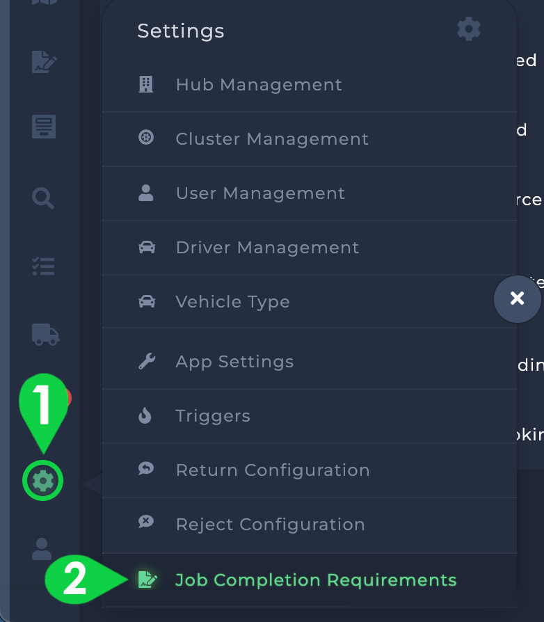Select Cluster Management

(271, 138)
